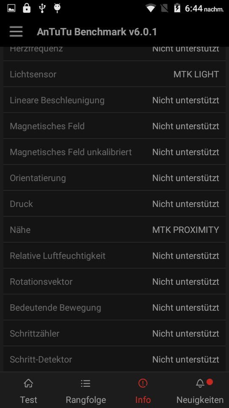Tap the USB connection status icon
229x408 pixels.
[x=42, y=8]
